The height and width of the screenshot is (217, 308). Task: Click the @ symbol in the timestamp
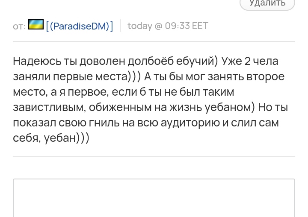pos(159,26)
